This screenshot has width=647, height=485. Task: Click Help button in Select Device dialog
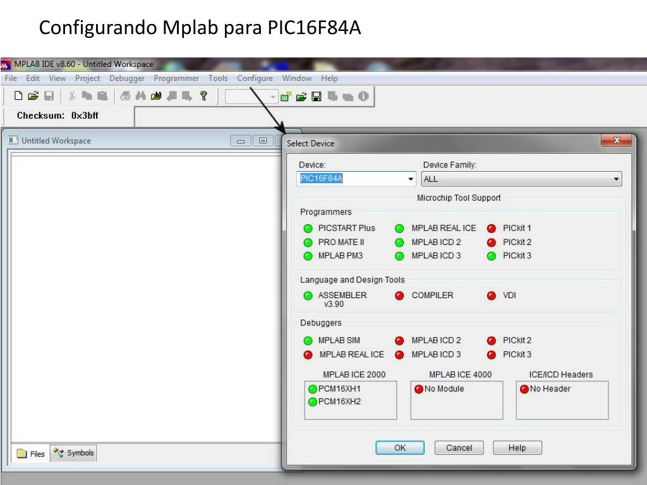pyautogui.click(x=517, y=448)
